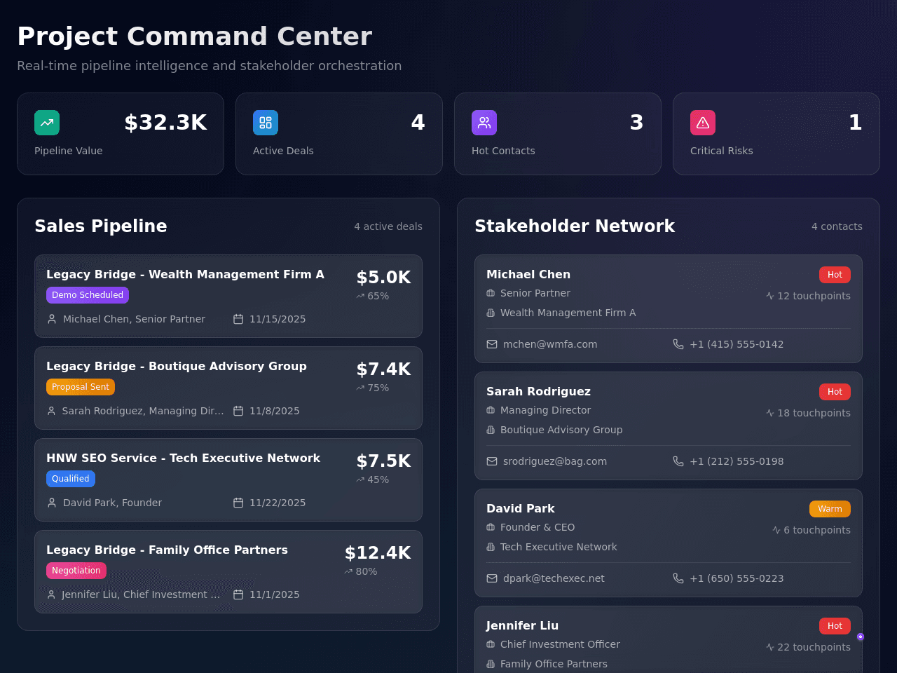Image resolution: width=897 pixels, height=673 pixels.
Task: Click calendar icon next to 11/15/2025
Action: 238,319
